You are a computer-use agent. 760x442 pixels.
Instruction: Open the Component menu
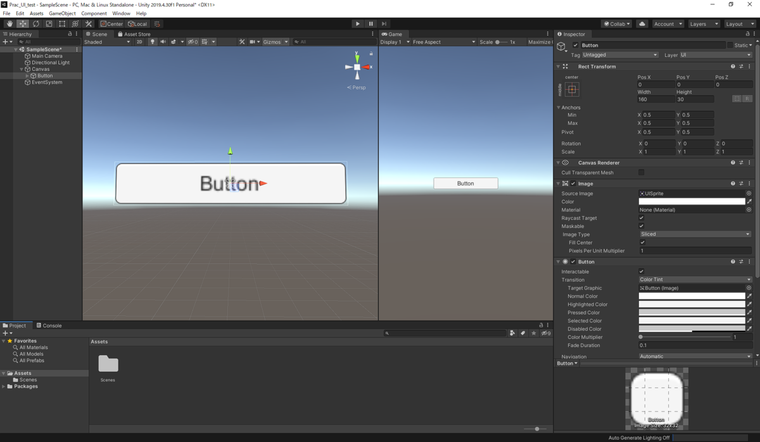coord(94,13)
